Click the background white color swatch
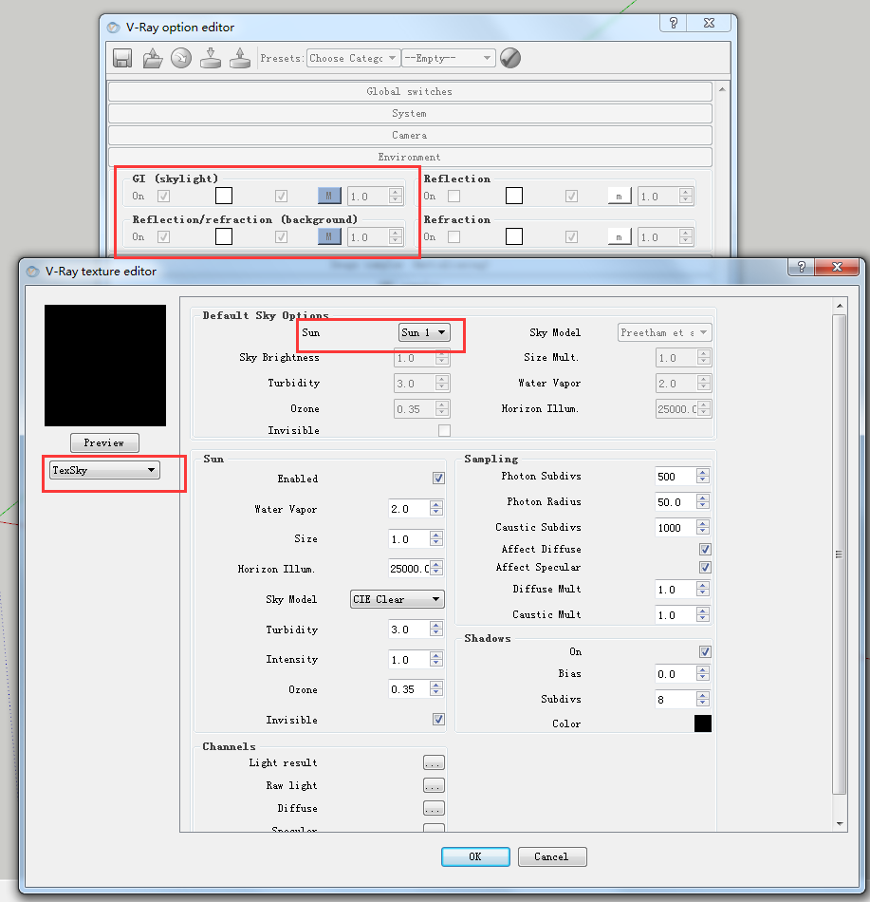 pyautogui.click(x=224, y=237)
